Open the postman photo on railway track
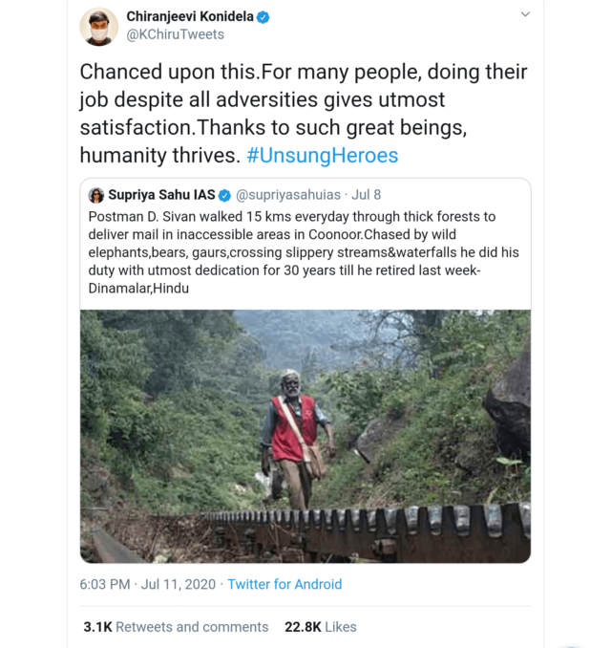 click(305, 436)
